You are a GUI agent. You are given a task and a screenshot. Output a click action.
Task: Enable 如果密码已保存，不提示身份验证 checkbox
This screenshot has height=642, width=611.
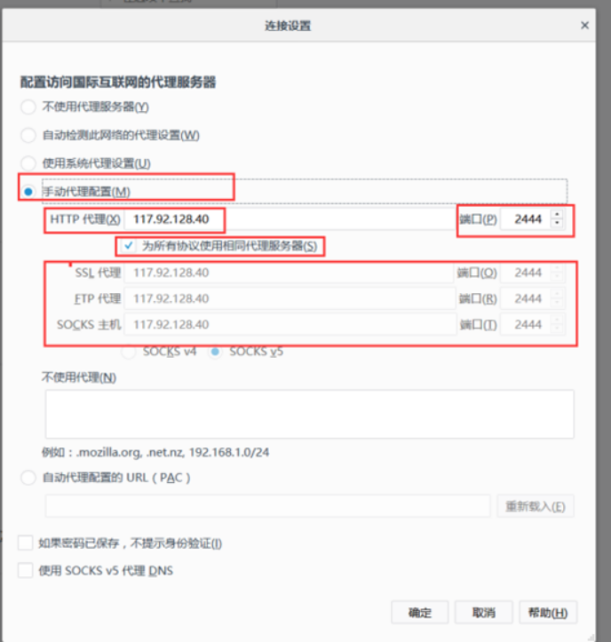(26, 543)
